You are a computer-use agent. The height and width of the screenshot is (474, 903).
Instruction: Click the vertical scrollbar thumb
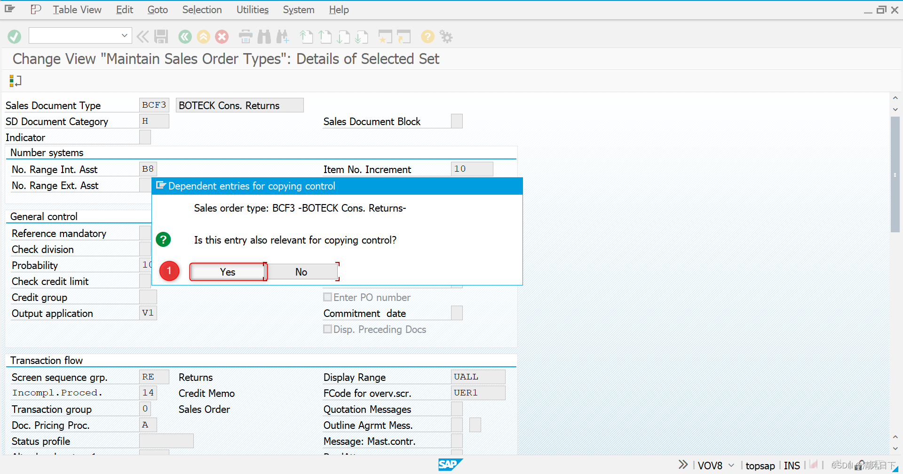point(895,174)
